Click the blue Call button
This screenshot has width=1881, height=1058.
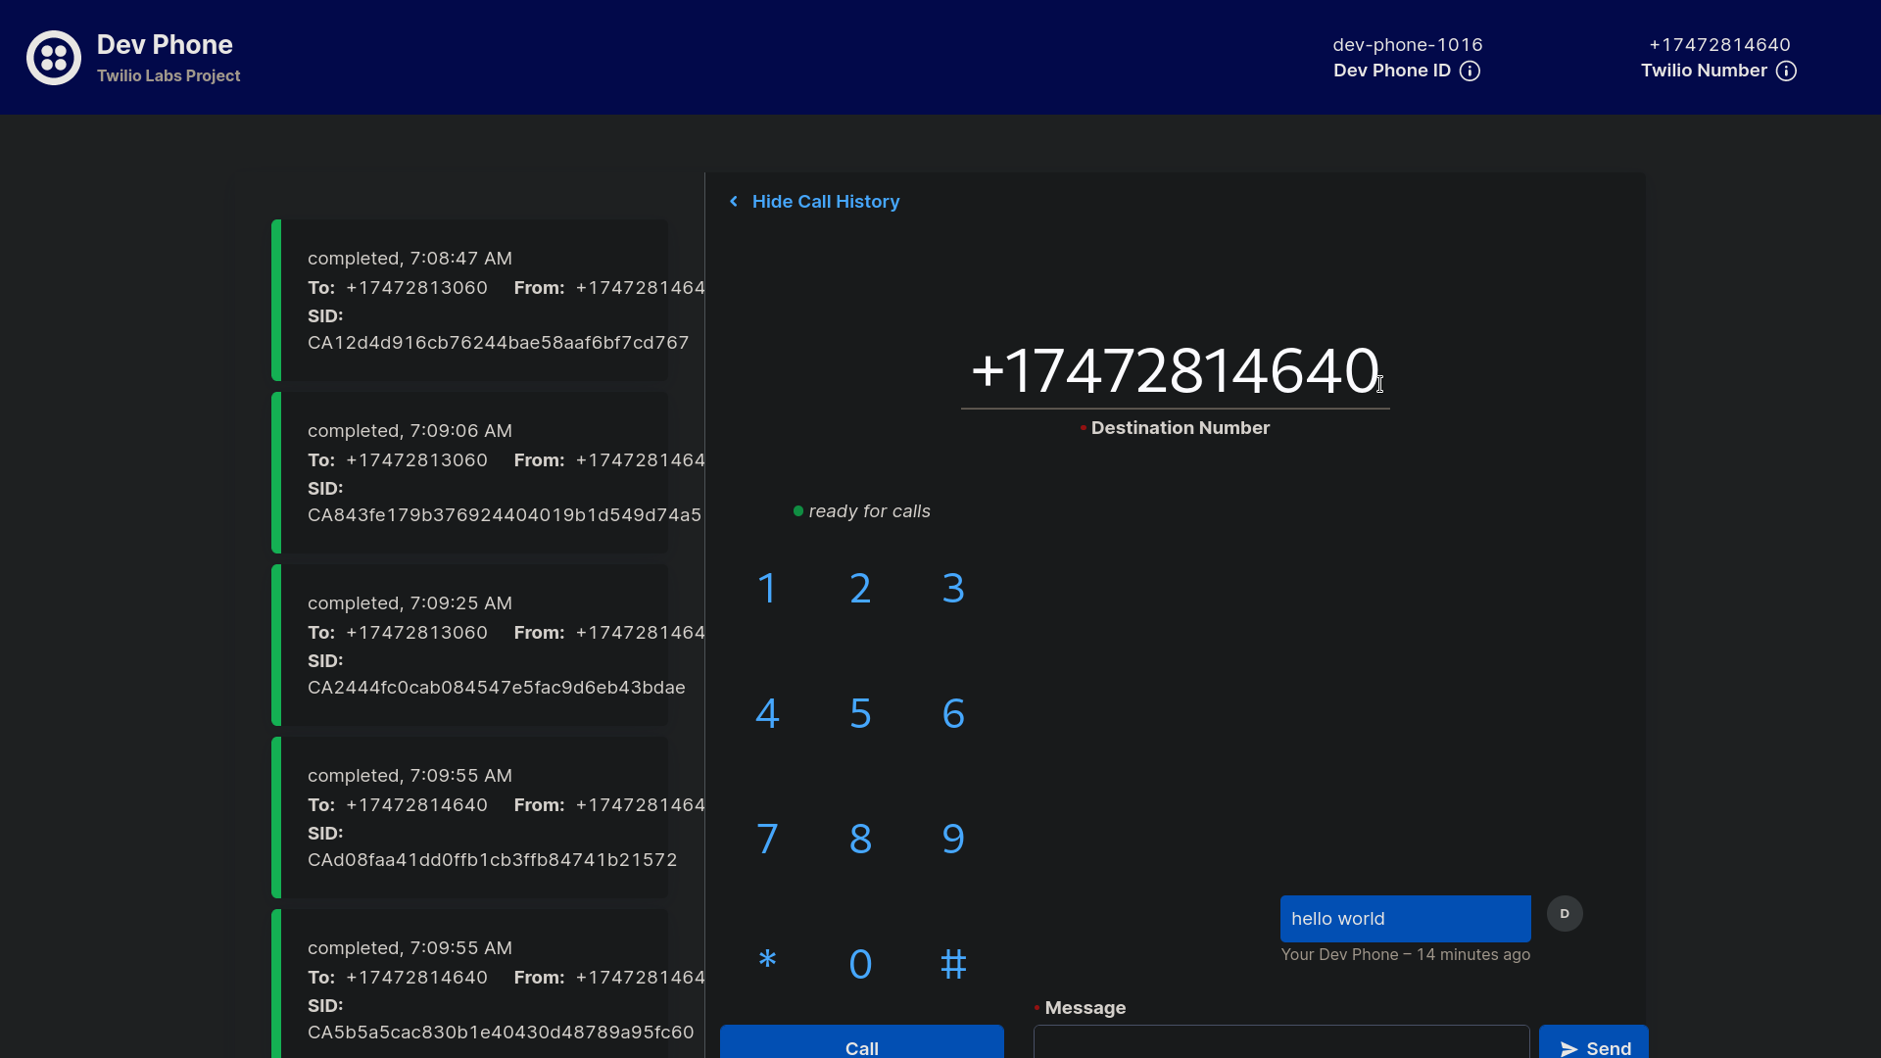click(861, 1044)
